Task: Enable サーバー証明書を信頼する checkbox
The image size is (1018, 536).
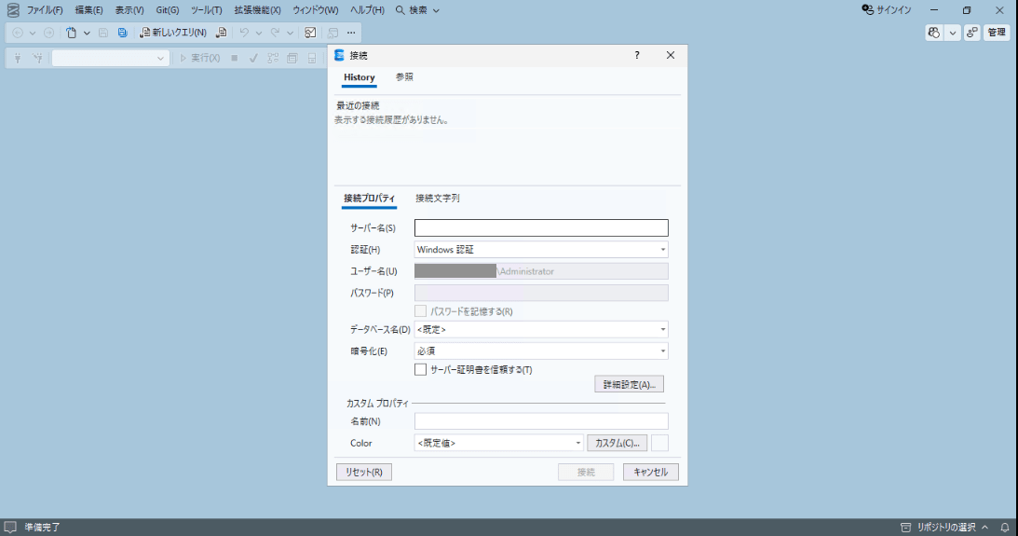Action: [421, 370]
